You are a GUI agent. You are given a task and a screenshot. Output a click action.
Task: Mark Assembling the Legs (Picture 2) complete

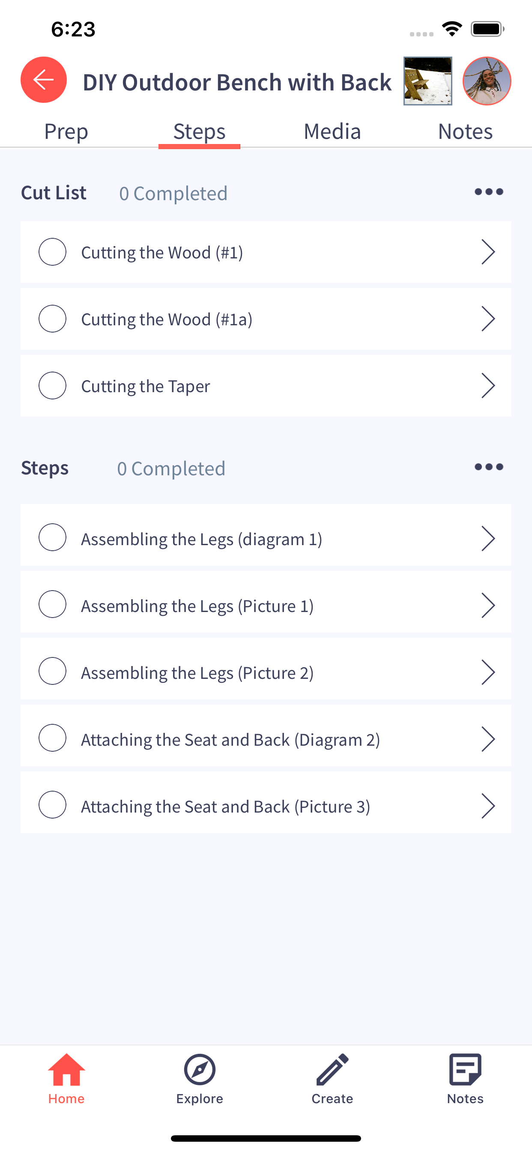tap(53, 671)
